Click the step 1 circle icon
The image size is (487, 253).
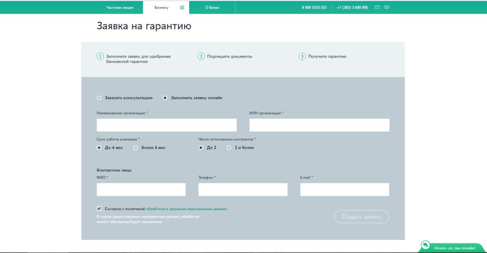[100, 56]
